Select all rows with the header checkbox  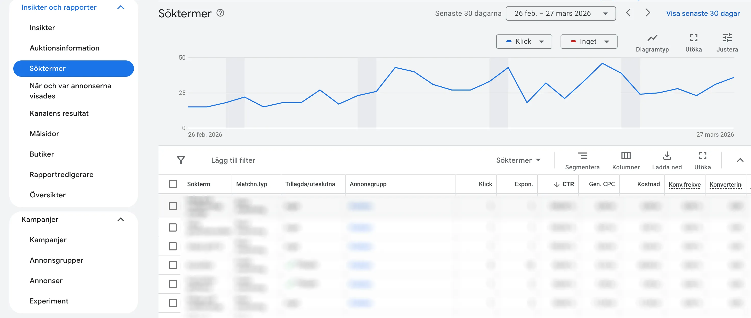[x=173, y=184]
